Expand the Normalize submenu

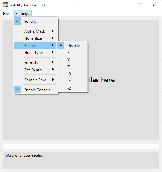tap(35, 38)
